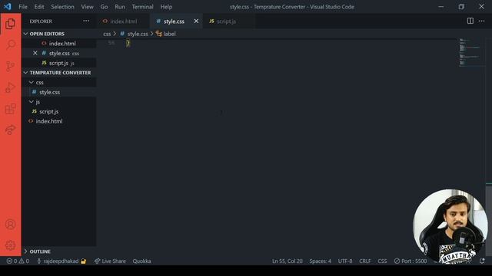Screen dimensions: 492x276
Task: Close the style.css editor tab
Action: [x=196, y=21]
